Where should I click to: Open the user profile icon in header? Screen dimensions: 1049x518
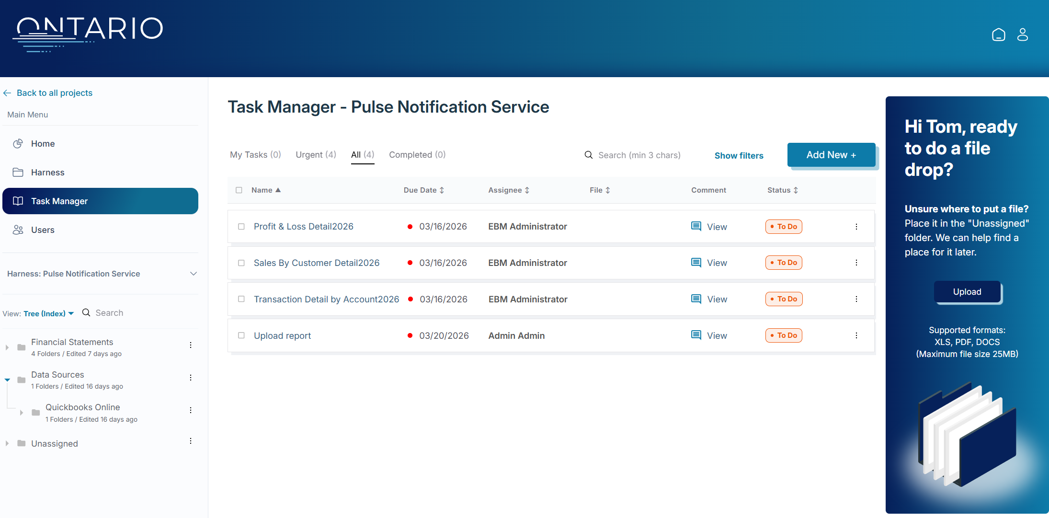pyautogui.click(x=1023, y=35)
